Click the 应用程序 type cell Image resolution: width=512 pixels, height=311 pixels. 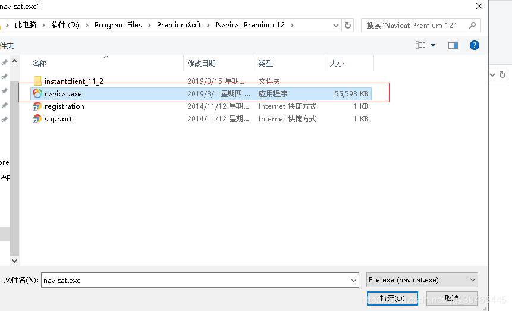pyautogui.click(x=273, y=94)
